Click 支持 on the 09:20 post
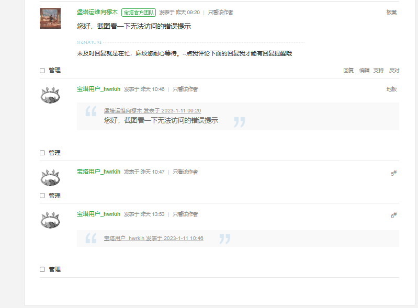Image resolution: width=418 pixels, height=308 pixels. pos(378,71)
